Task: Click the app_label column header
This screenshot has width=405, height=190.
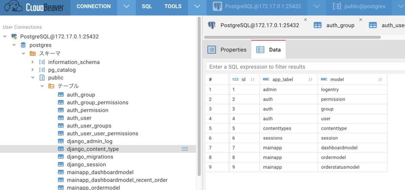Action: pos(289,80)
